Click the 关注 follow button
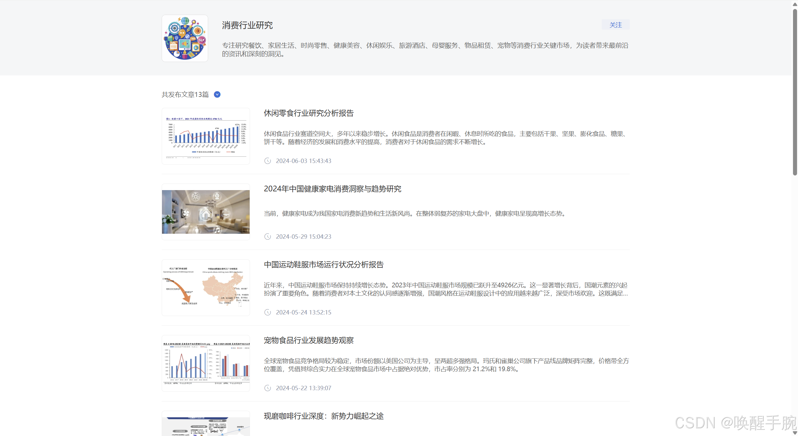The width and height of the screenshot is (798, 436). (615, 25)
